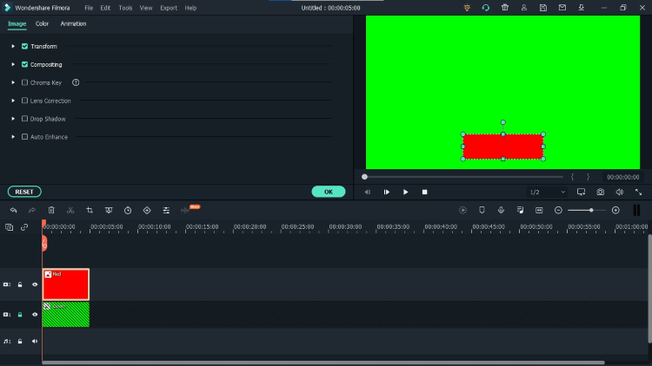Open the Download icon in the title bar

582,8
